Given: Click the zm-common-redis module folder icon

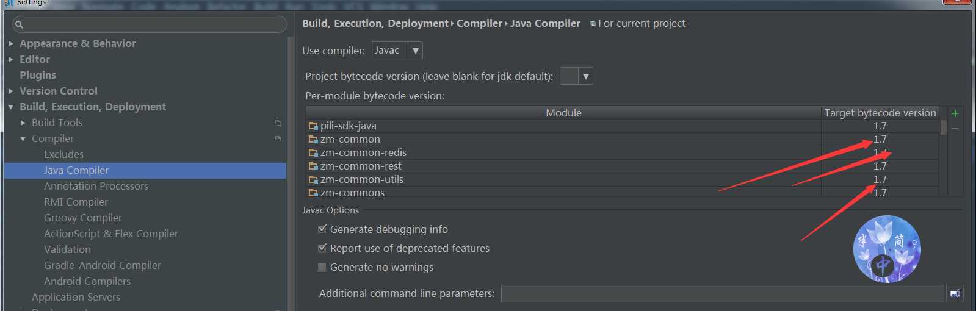Looking at the screenshot, I should click(x=313, y=152).
